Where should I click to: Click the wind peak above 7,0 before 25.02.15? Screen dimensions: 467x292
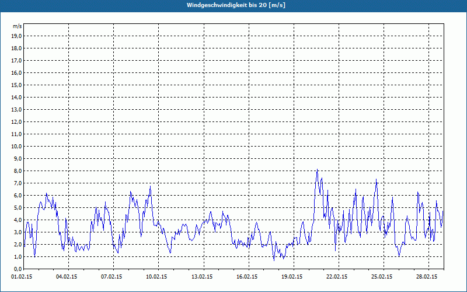click(x=377, y=180)
